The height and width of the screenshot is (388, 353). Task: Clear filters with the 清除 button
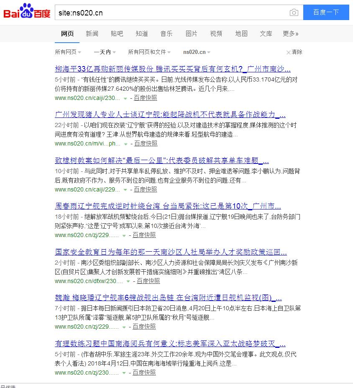click(294, 52)
